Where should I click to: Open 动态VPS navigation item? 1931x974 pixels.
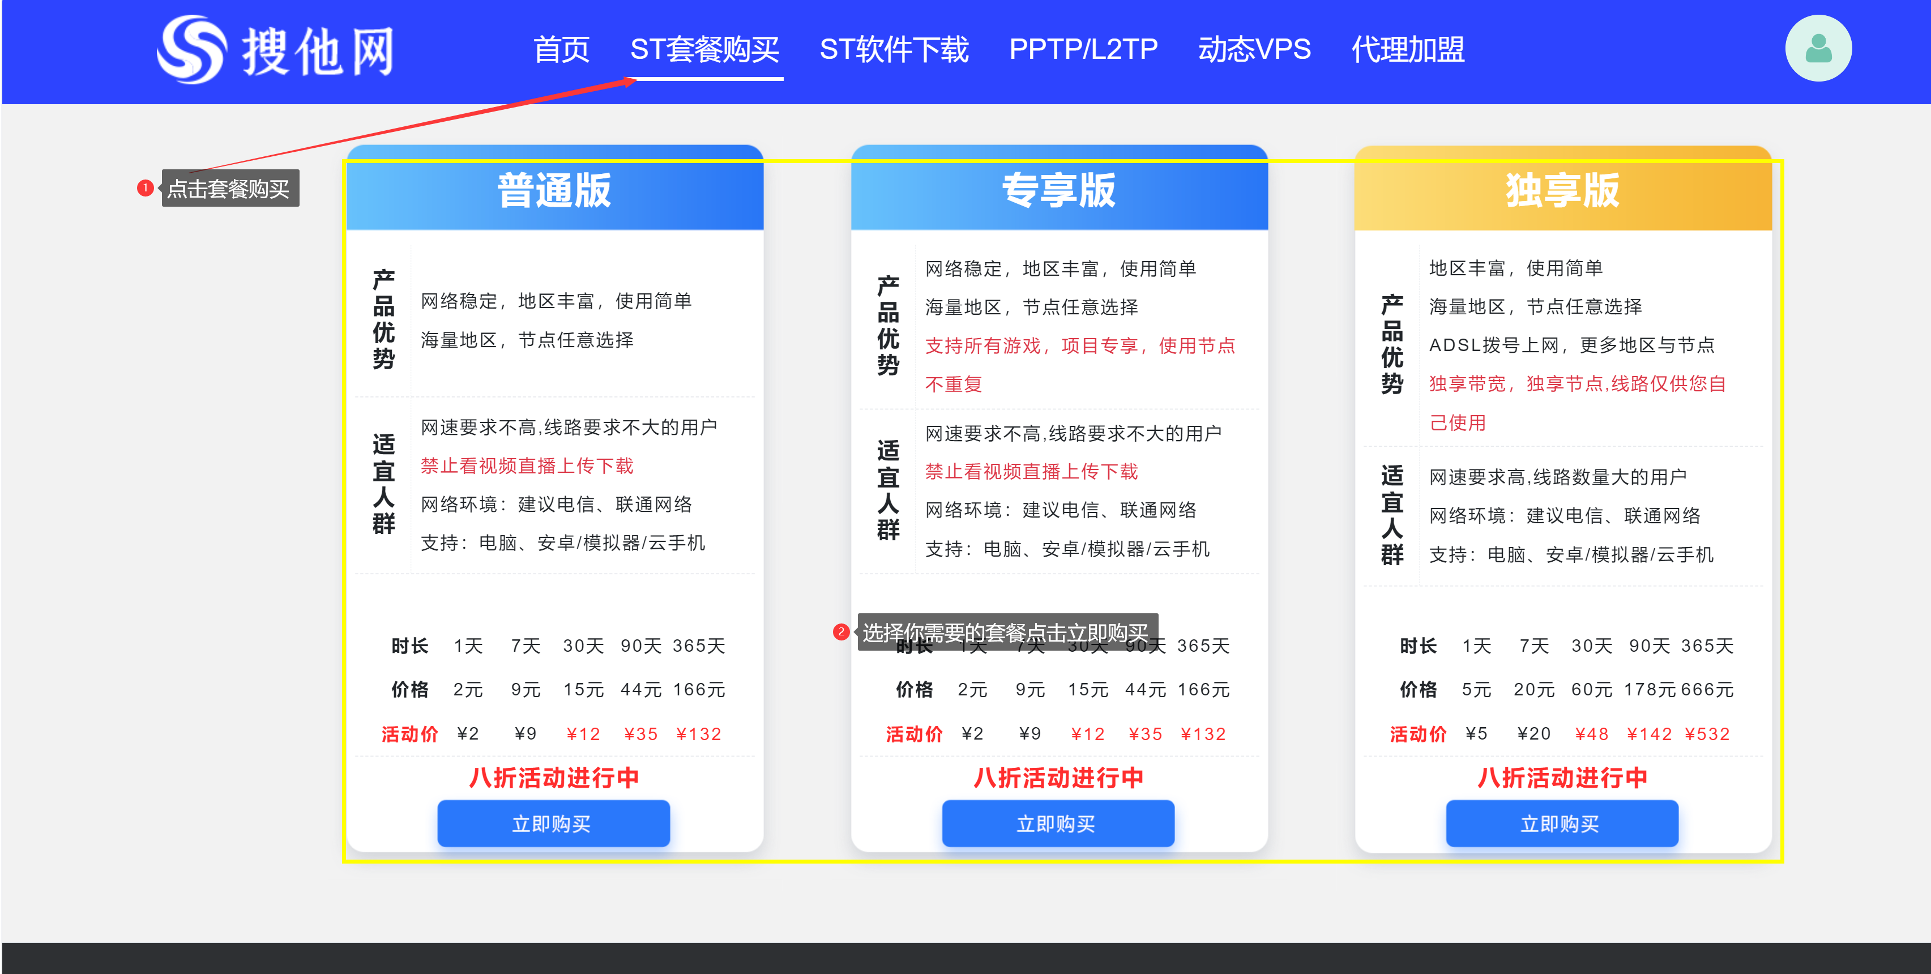click(1254, 49)
